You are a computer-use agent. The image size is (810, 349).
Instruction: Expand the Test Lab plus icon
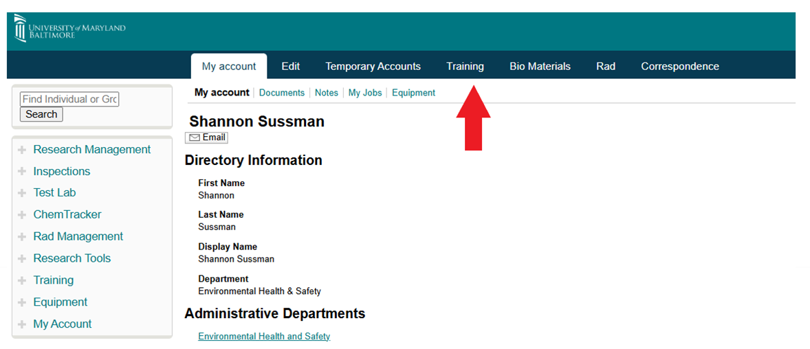[22, 193]
